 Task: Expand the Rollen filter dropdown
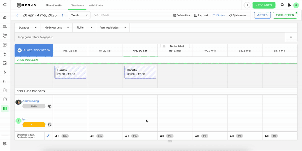(84, 27)
